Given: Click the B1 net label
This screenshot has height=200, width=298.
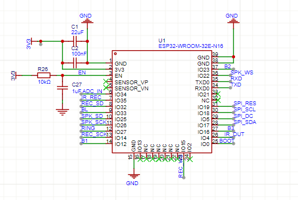Looking at the screenshot, I should pyautogui.click(x=85, y=140).
